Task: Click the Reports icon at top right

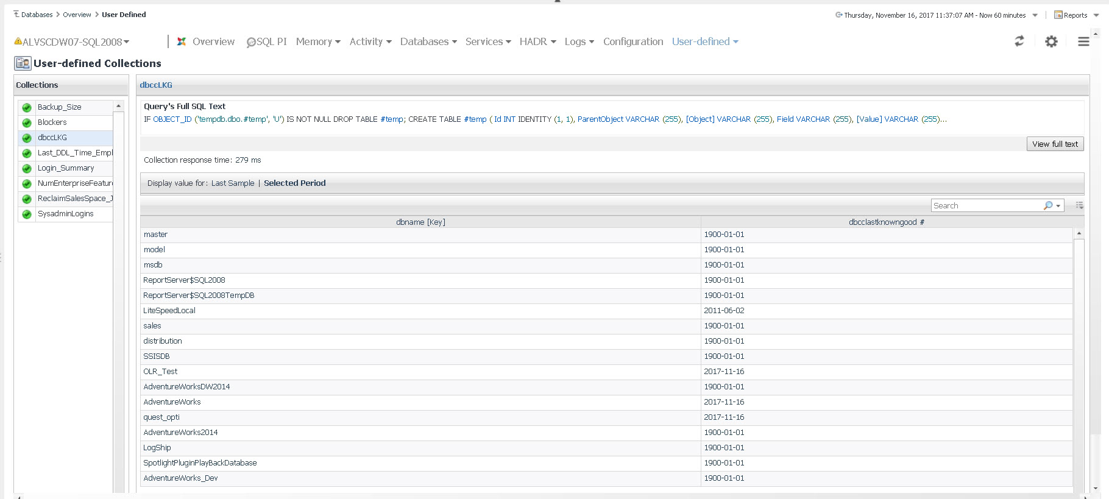Action: pos(1058,15)
